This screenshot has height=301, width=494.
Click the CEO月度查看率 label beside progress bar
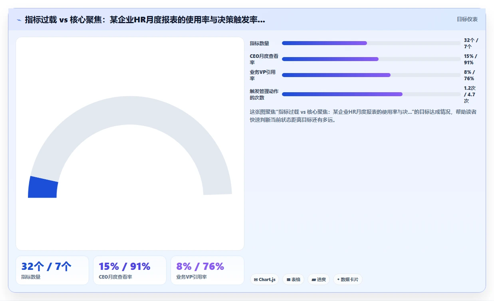[x=264, y=59]
